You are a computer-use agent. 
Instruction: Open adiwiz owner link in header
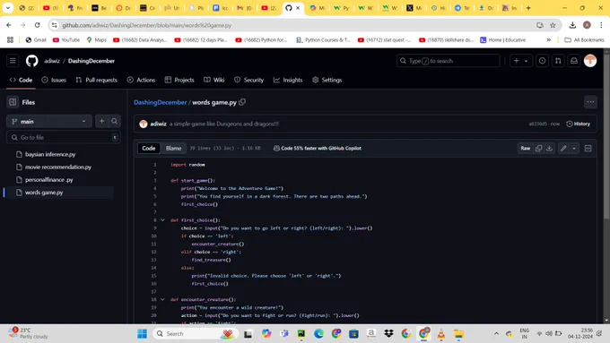[x=52, y=61]
